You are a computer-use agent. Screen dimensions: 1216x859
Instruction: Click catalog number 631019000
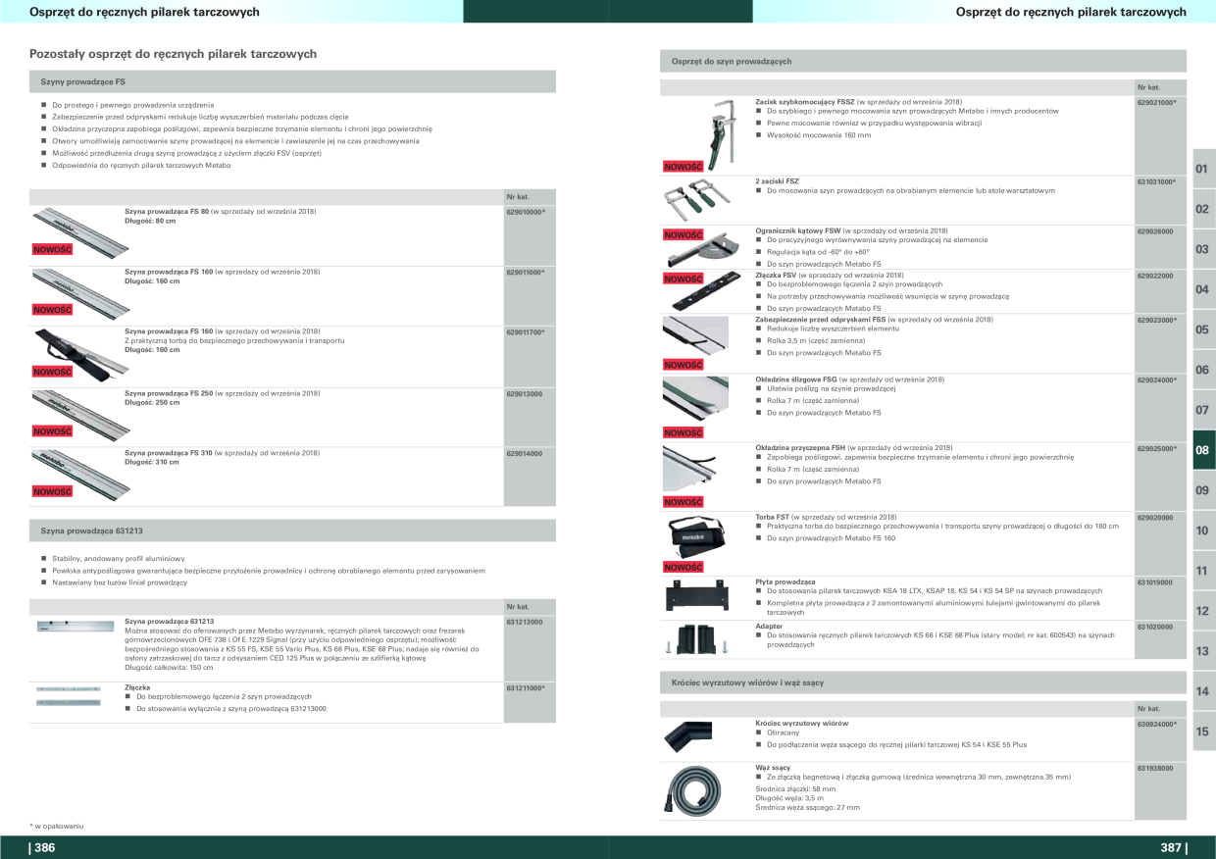pos(1155,582)
